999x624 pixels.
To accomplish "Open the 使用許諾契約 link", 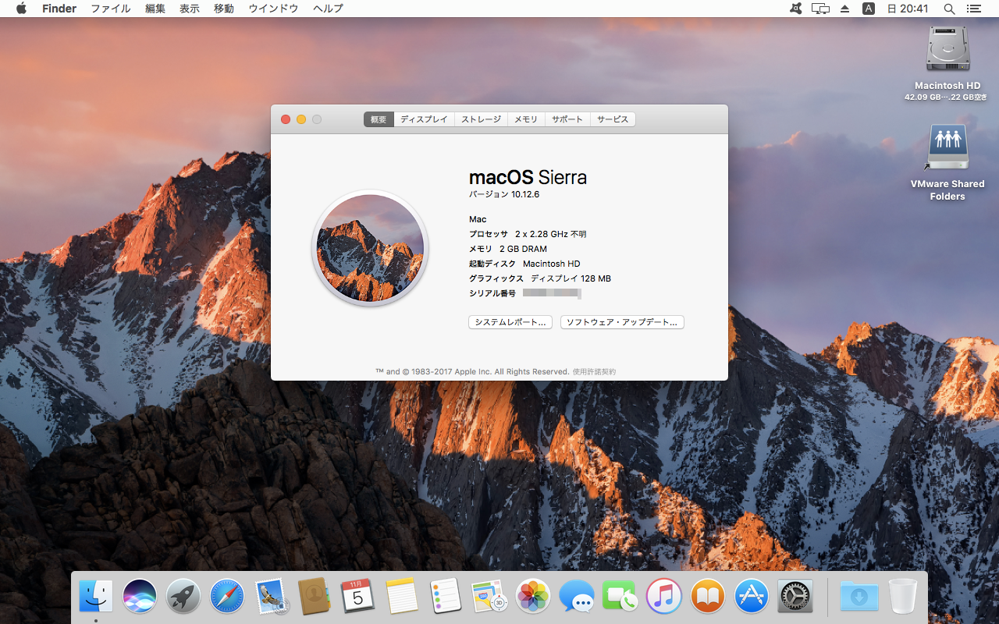I will tap(594, 372).
